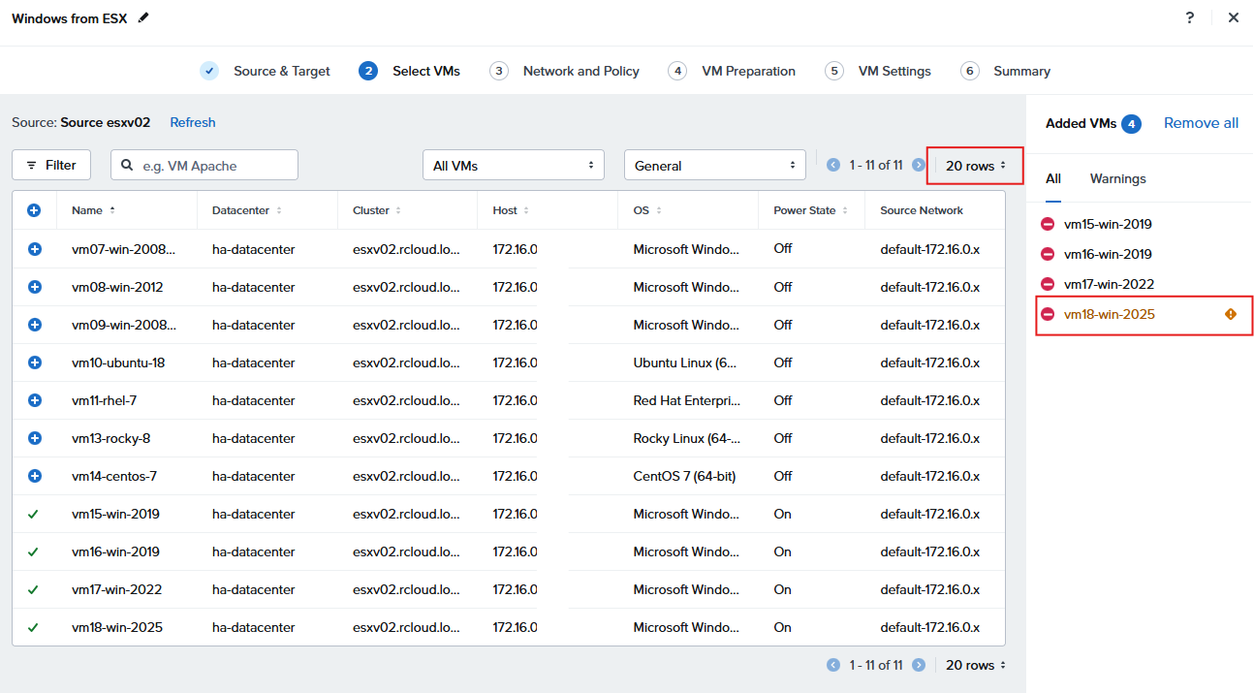
Task: Click the Refresh link
Action: coord(193,122)
